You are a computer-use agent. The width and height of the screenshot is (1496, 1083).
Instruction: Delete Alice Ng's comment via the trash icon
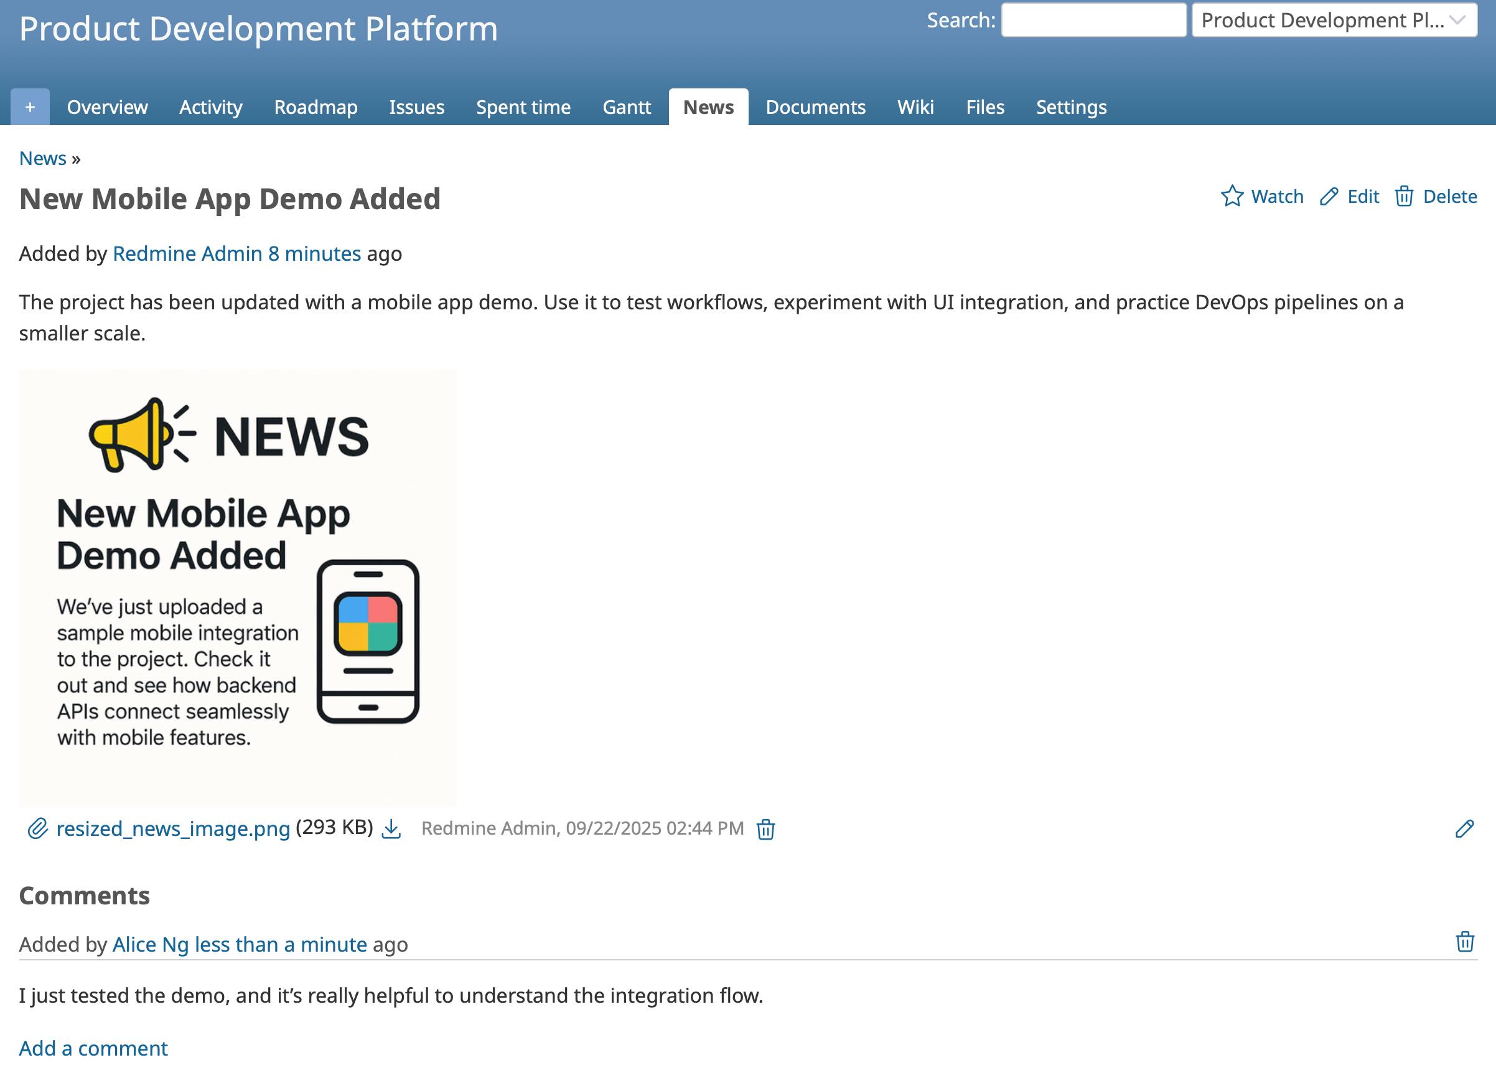coord(1464,942)
